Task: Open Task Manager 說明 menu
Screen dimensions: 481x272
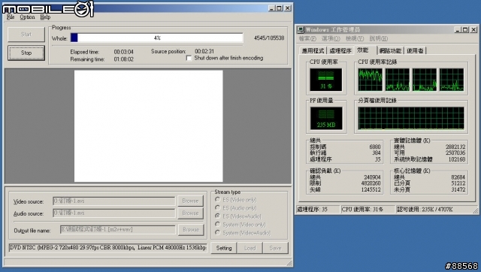Action: coord(379,38)
